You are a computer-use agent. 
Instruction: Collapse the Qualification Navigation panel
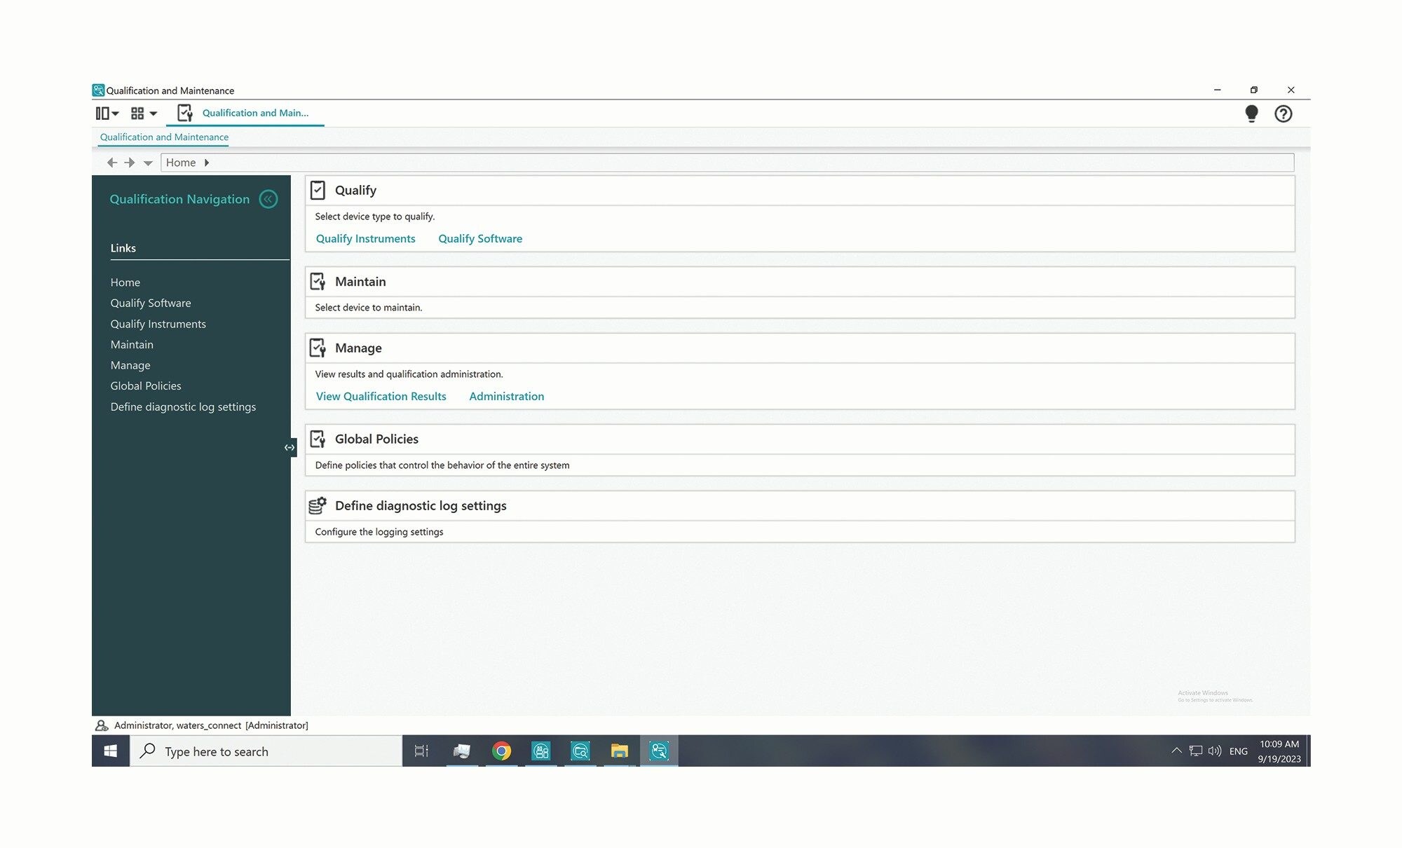(x=268, y=199)
